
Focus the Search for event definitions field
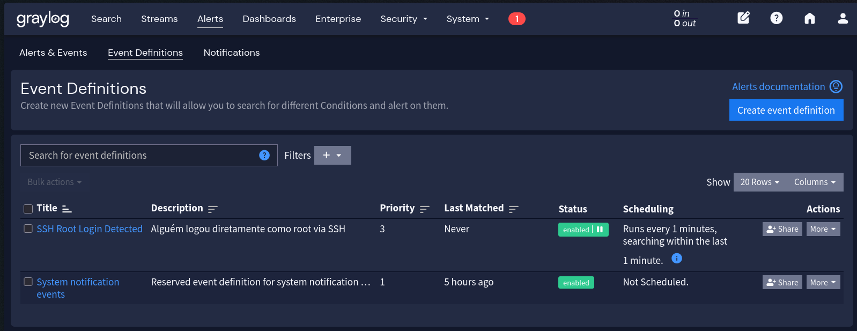139,155
